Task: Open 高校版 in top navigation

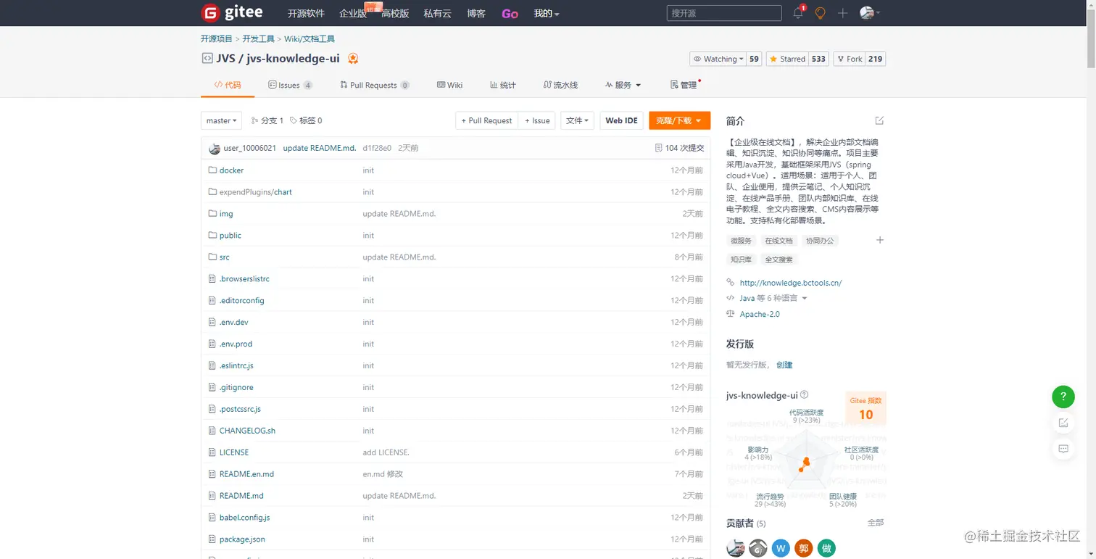Action: click(x=395, y=13)
